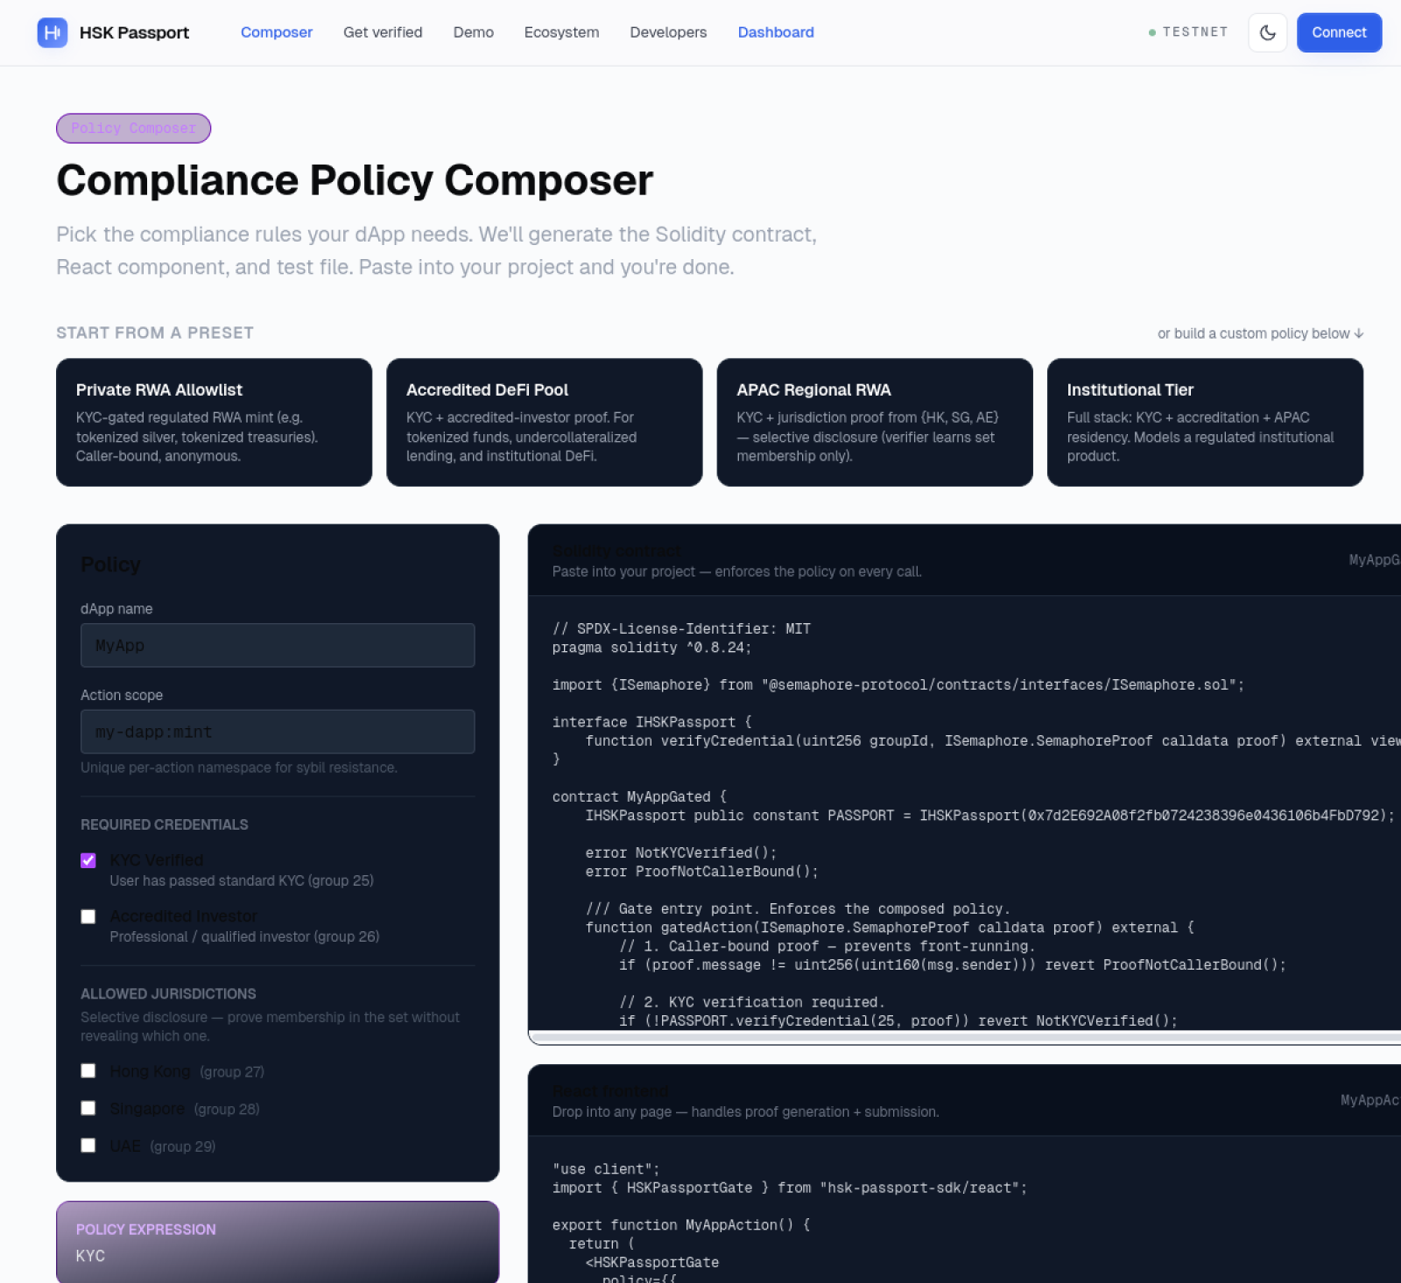Click the KYC policy expression value
Screen dimensions: 1401x1283
pyautogui.click(x=90, y=1256)
